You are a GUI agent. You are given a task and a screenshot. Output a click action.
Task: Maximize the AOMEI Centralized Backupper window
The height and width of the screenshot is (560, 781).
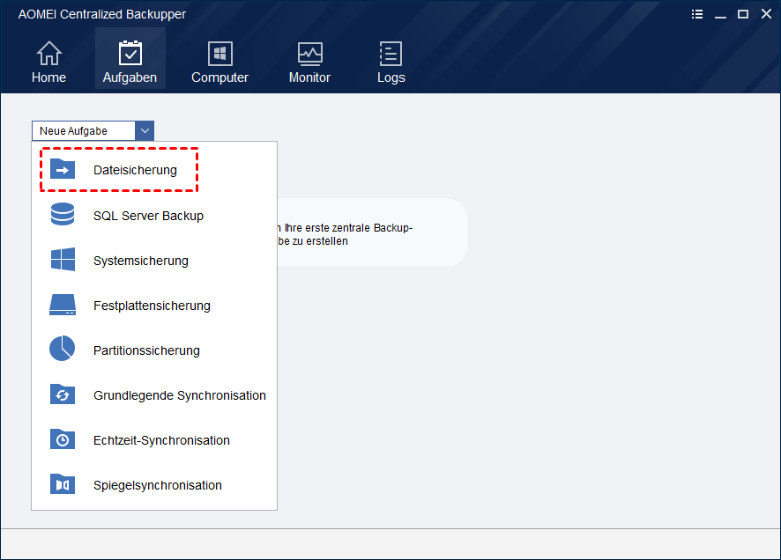coord(743,14)
